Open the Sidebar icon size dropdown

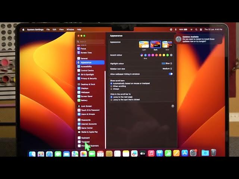point(167,69)
